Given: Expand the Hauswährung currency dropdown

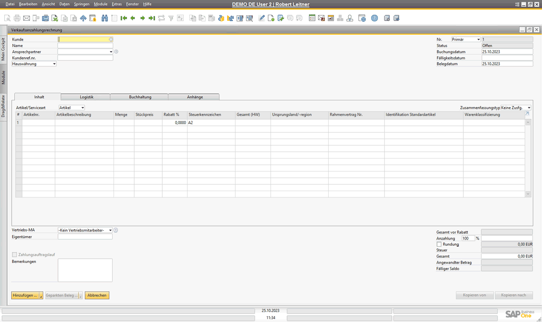Looking at the screenshot, I should click(x=34, y=64).
